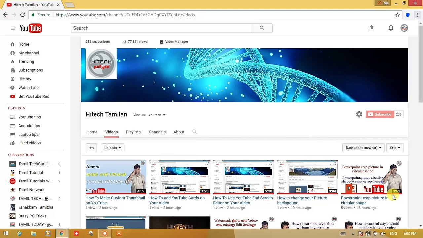423x238 pixels.
Task: Click the Hitech Tamilan channel avatar
Action: tap(101, 63)
